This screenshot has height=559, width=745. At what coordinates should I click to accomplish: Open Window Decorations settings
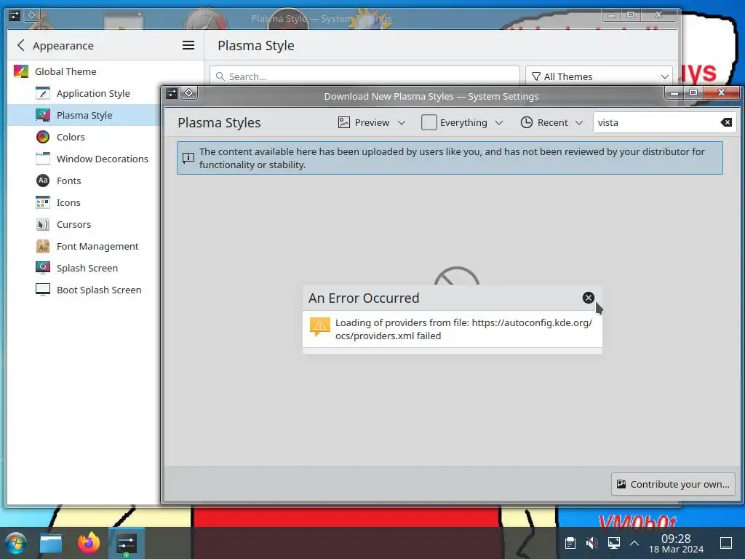coord(86,159)
